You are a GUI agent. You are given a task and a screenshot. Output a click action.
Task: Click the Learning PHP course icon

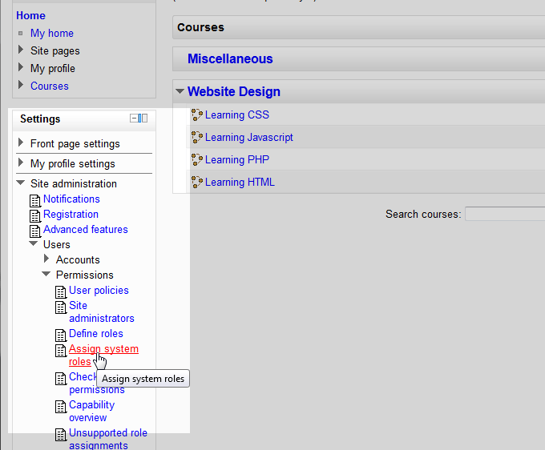point(197,160)
